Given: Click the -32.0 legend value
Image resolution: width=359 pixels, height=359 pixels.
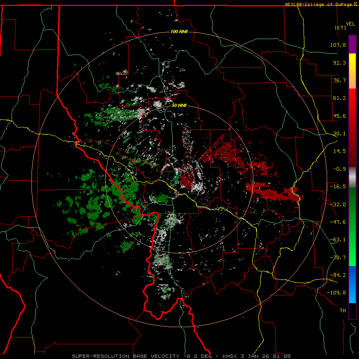Looking at the screenshot, I should 338,205.
